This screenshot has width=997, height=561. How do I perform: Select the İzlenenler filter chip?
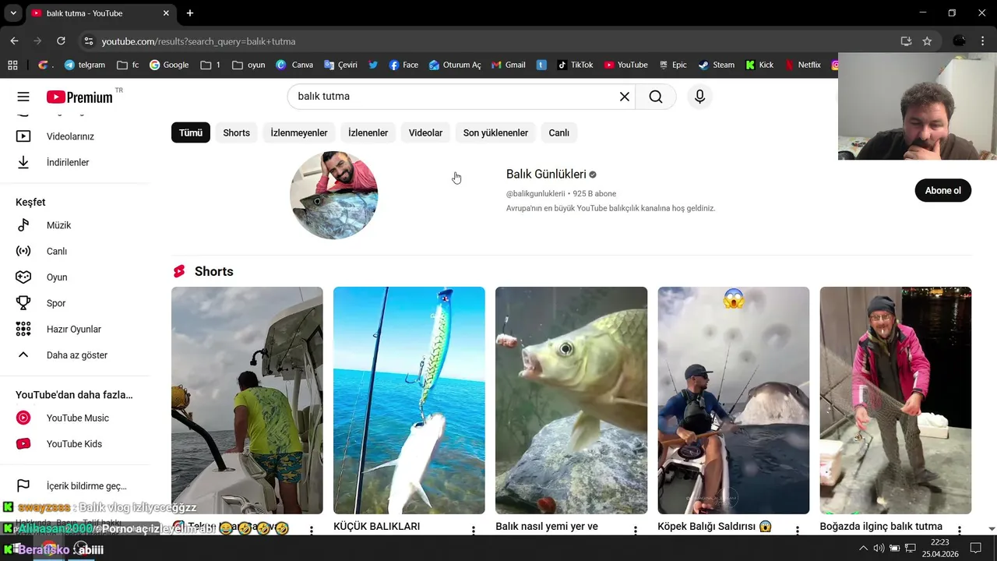pyautogui.click(x=368, y=132)
